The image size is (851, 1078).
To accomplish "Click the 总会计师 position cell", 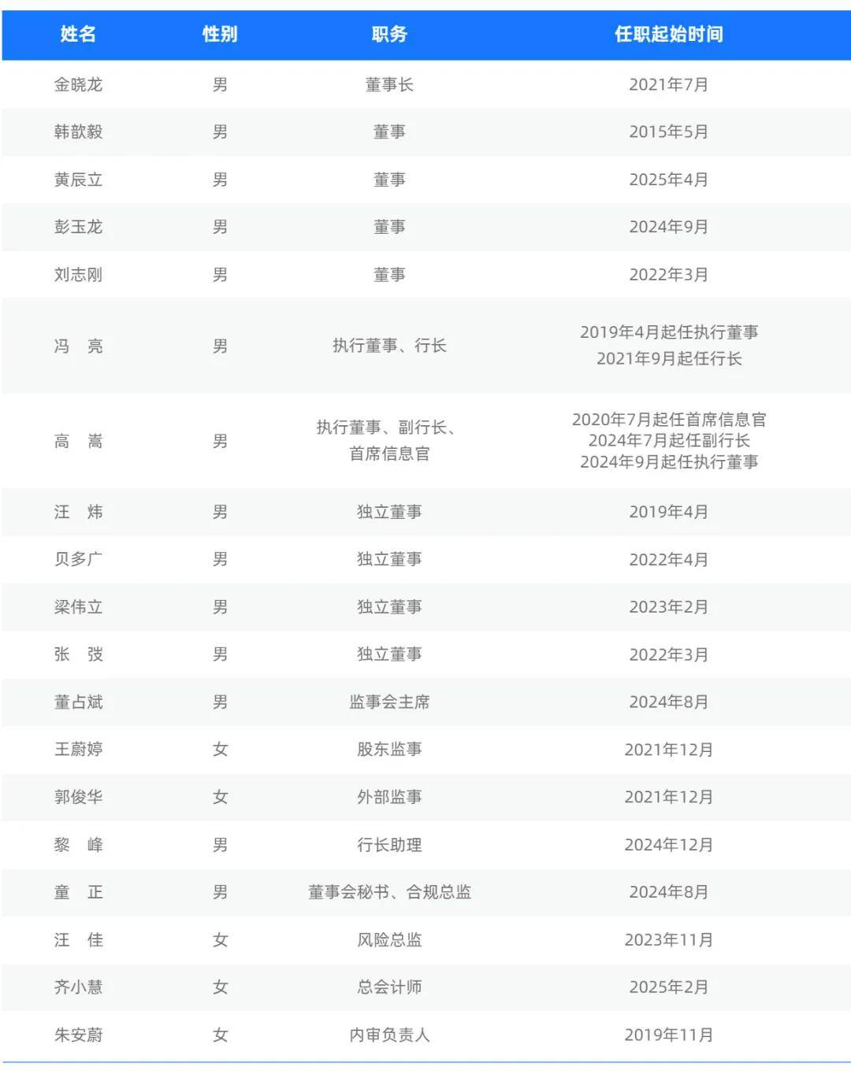I will [x=389, y=987].
